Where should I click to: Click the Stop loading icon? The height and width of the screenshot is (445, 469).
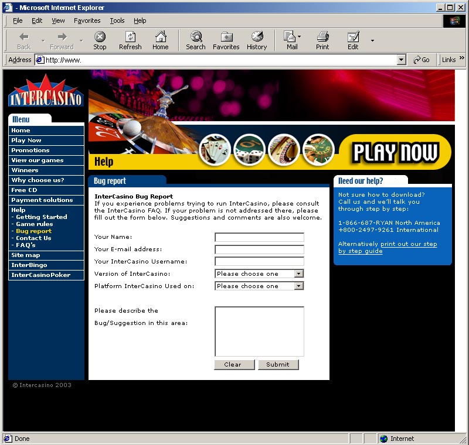point(100,37)
